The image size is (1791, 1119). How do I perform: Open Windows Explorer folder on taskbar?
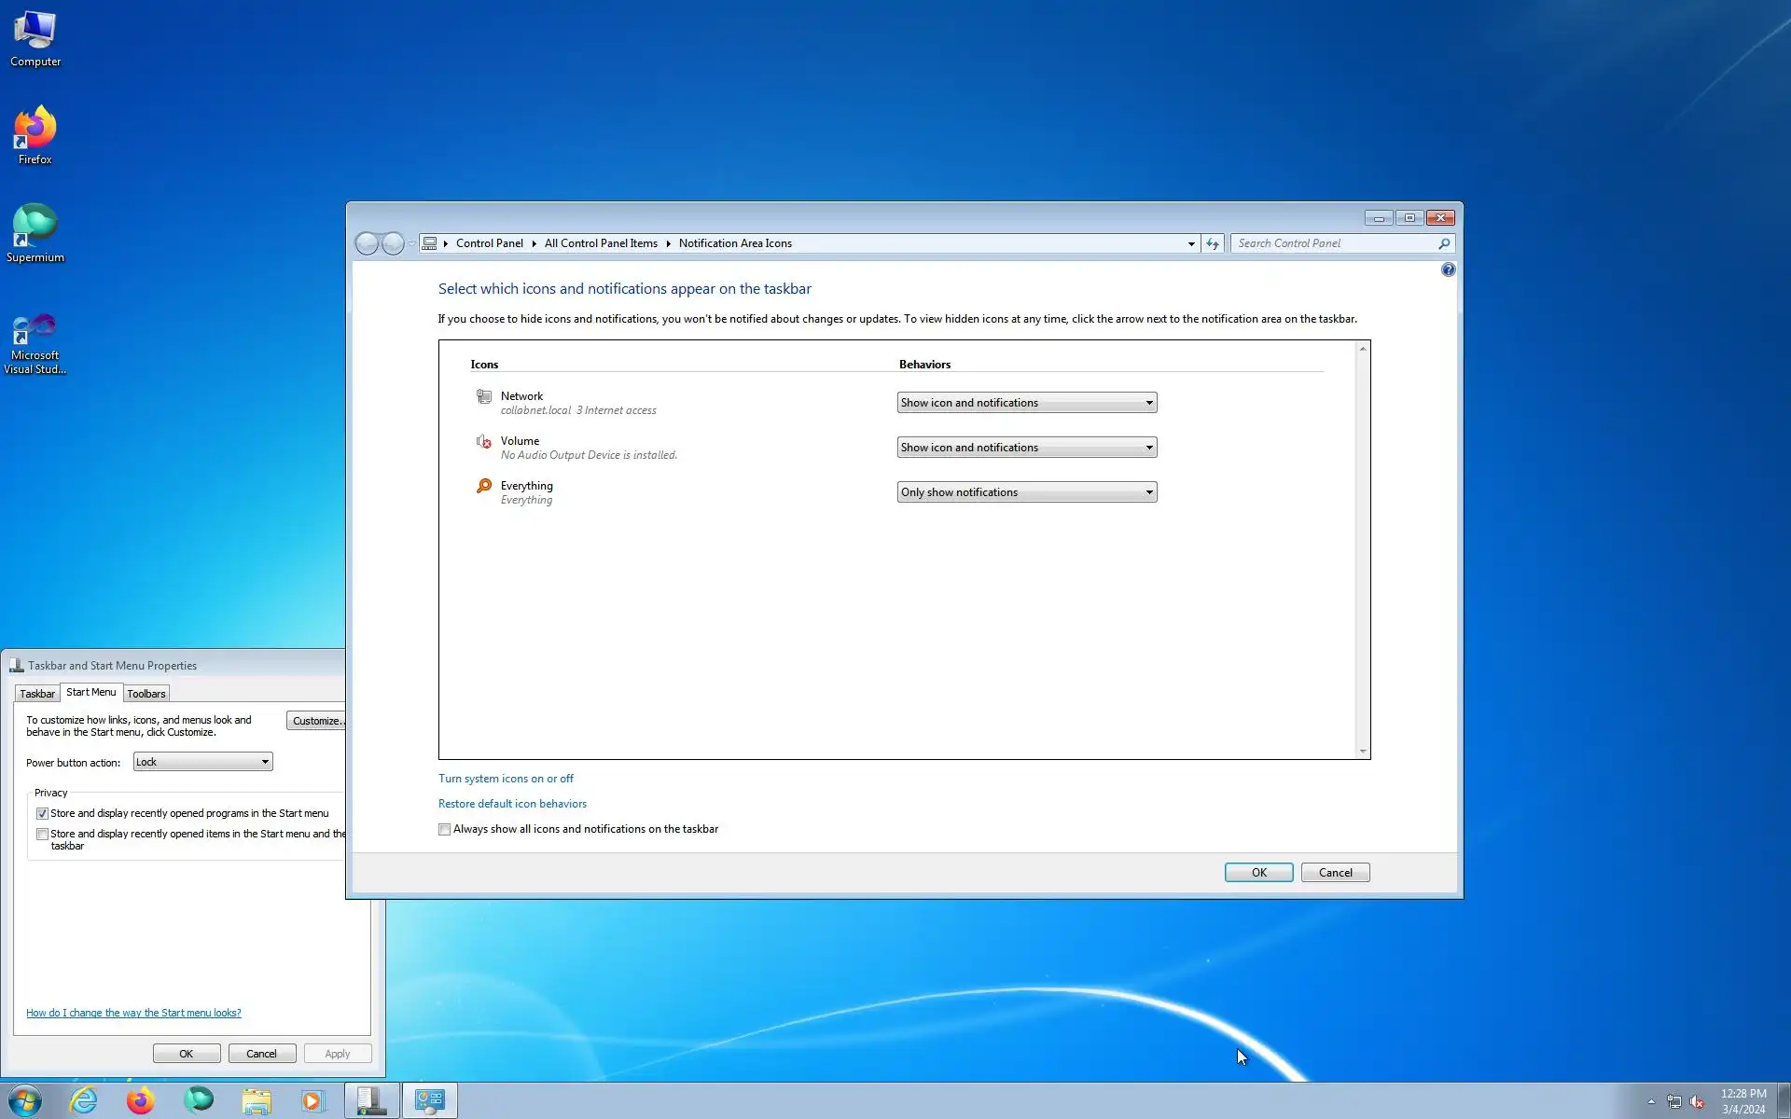click(257, 1100)
